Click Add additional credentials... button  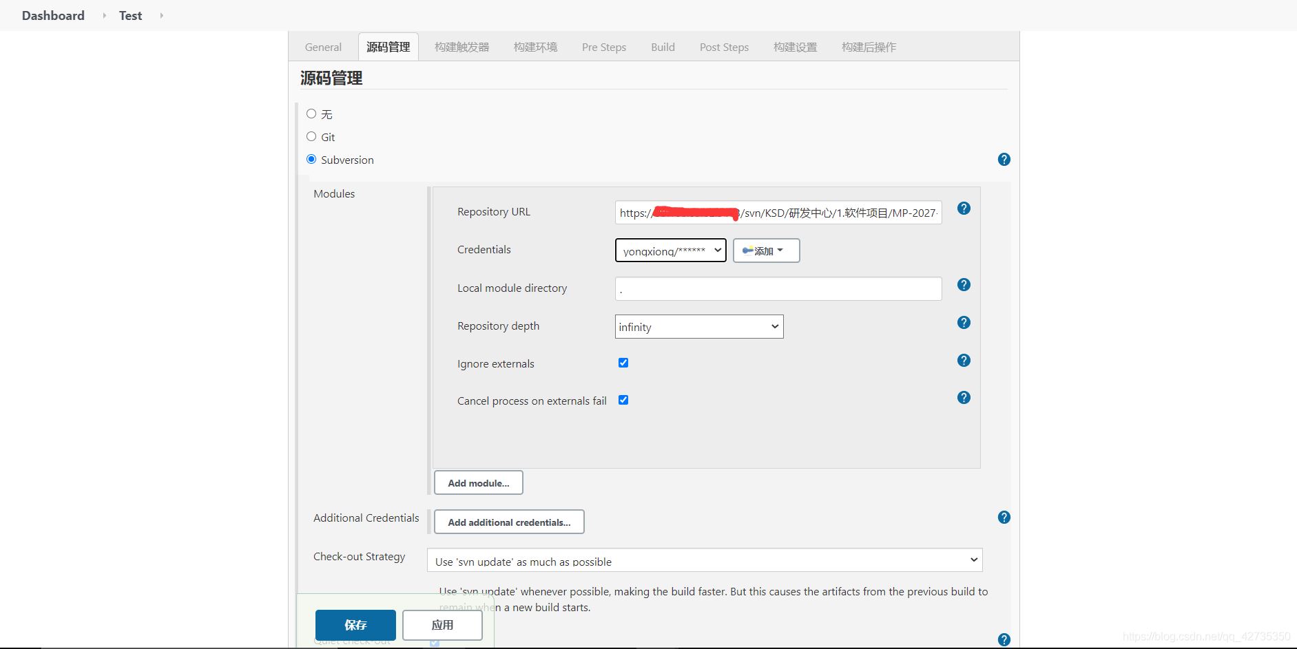tap(509, 522)
